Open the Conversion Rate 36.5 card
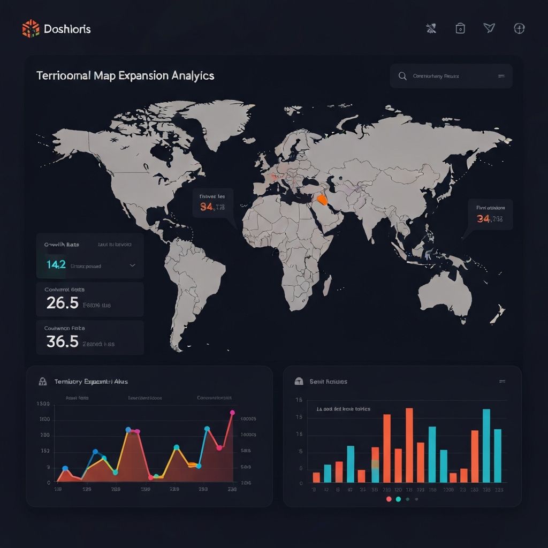 click(89, 338)
